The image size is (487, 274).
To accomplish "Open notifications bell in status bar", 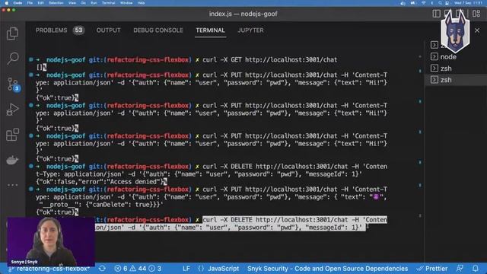I will pyautogui.click(x=476, y=269).
